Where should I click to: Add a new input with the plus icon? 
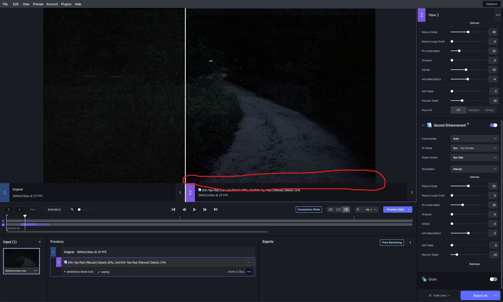[x=40, y=242]
